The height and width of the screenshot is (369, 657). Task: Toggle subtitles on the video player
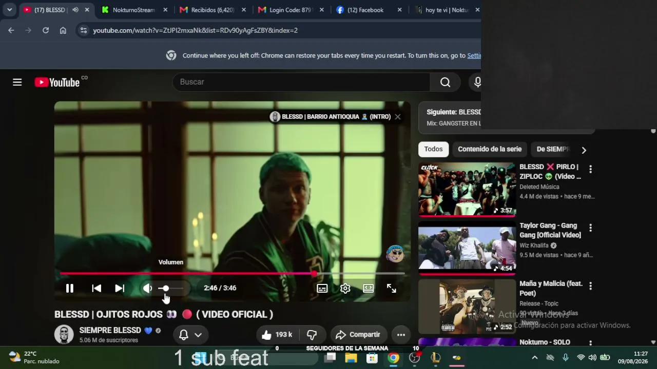(x=322, y=289)
